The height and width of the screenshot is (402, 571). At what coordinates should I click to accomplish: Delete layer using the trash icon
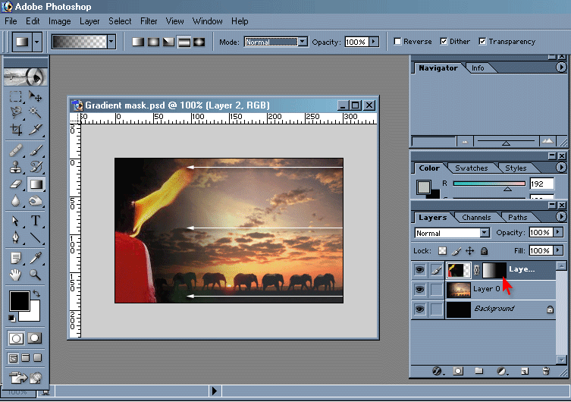(x=545, y=371)
